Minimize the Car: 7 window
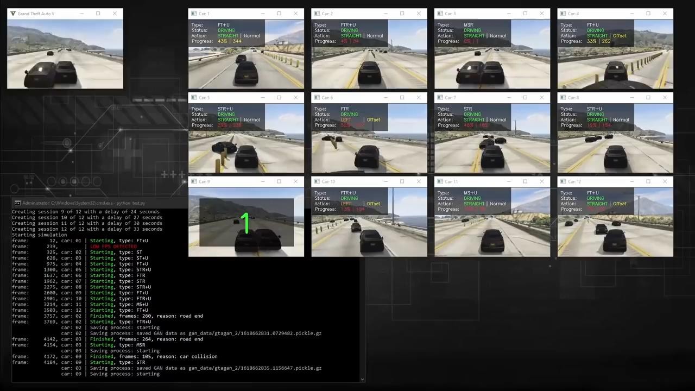Viewport: 695px width, 391px height. click(x=509, y=98)
